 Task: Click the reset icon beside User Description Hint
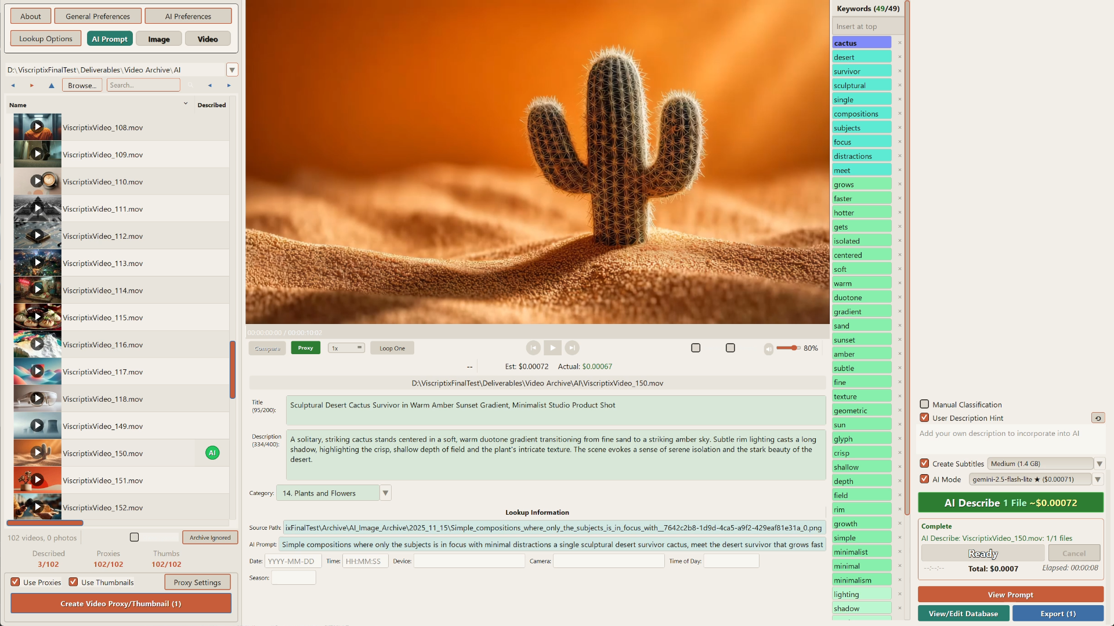pos(1098,418)
